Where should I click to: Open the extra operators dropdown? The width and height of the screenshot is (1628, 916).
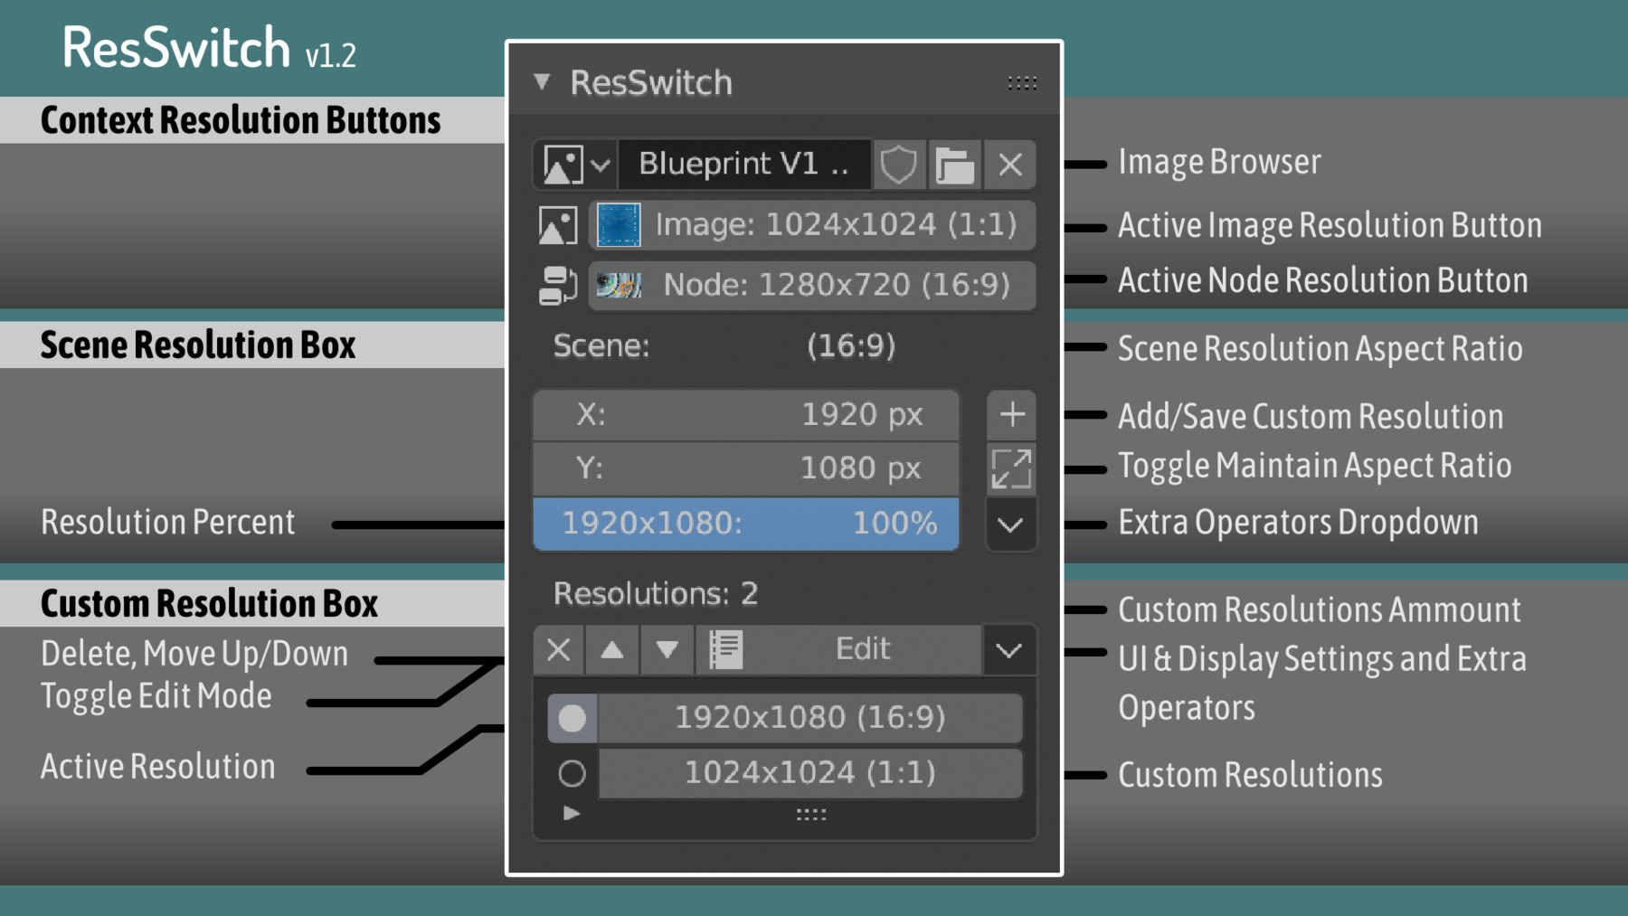1010,524
